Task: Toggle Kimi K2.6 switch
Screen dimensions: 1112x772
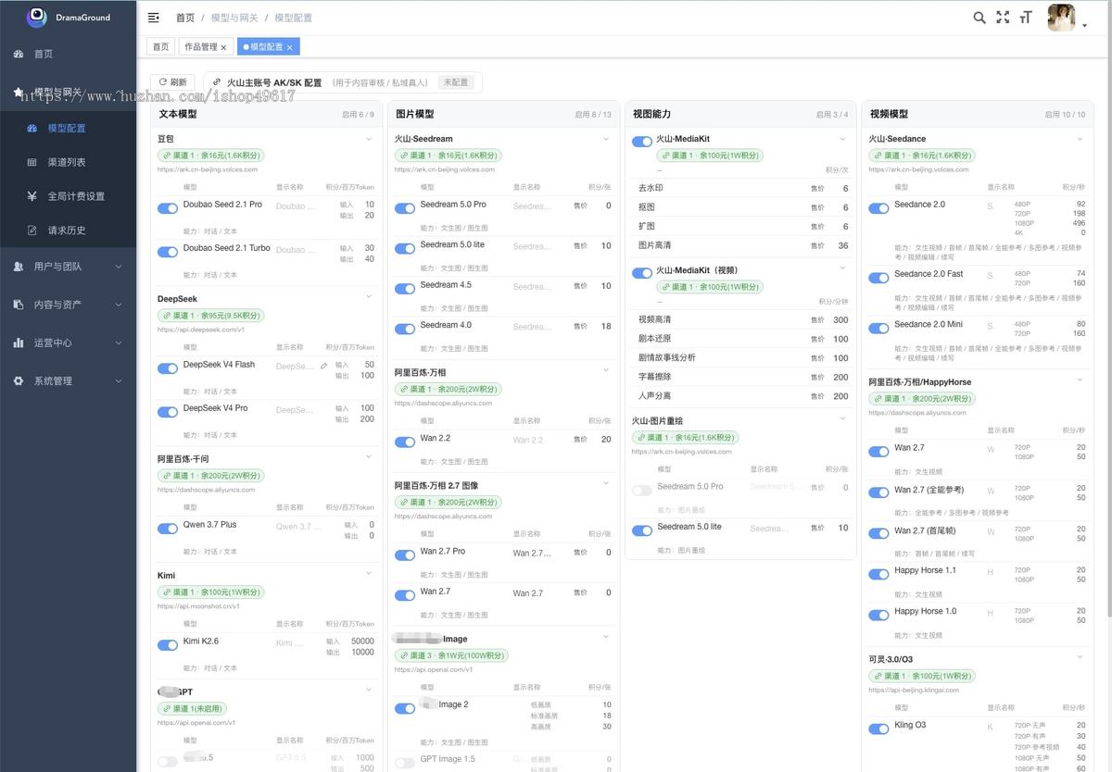Action: (168, 645)
